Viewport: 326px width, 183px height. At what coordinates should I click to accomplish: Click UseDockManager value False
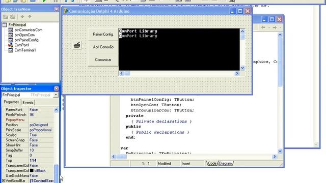(34, 176)
